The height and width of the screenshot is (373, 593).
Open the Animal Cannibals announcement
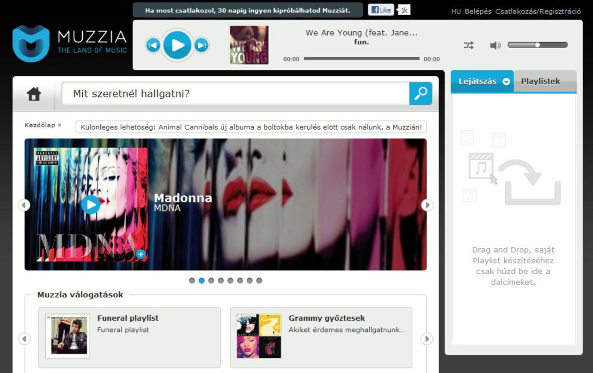point(251,127)
